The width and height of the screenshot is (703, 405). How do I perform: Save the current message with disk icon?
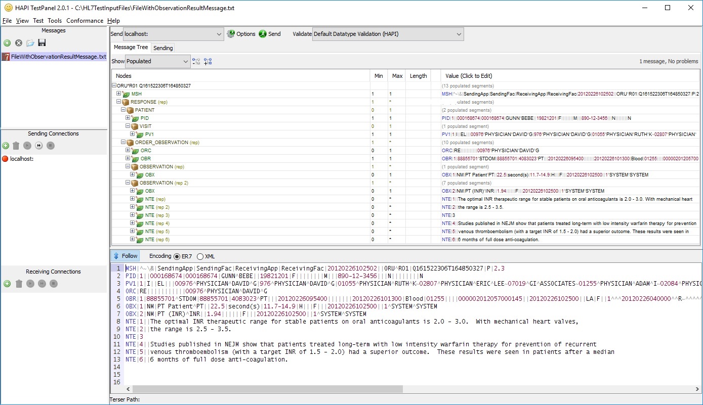pyautogui.click(x=42, y=43)
